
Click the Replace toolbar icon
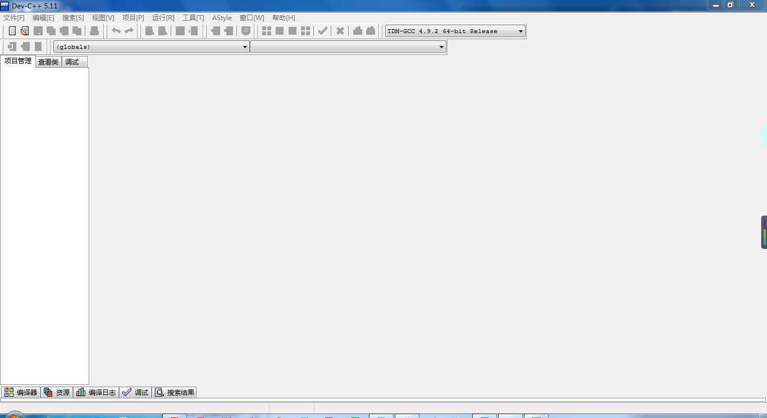163,31
